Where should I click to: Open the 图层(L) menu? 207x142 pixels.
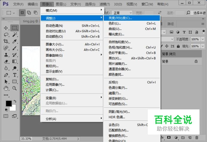tap(61, 4)
